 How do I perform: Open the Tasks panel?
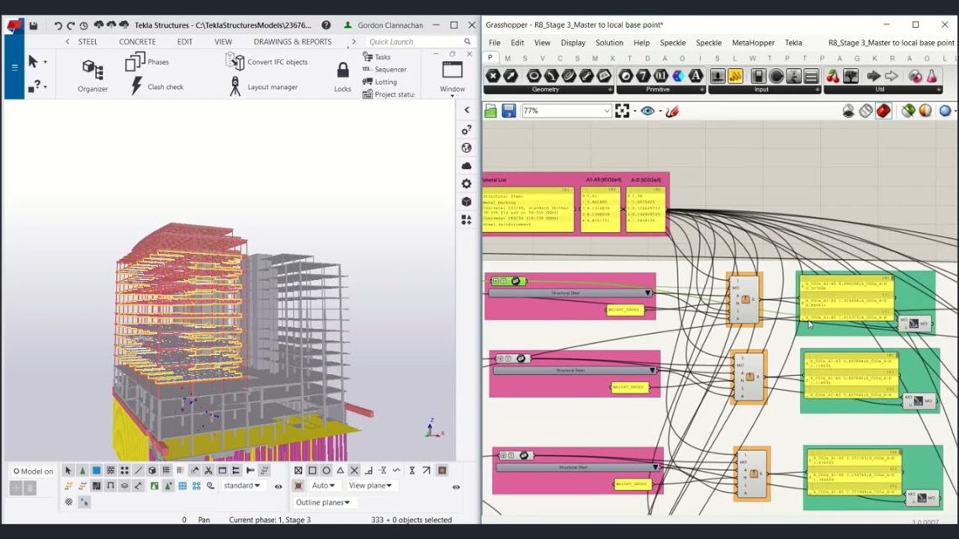point(379,56)
